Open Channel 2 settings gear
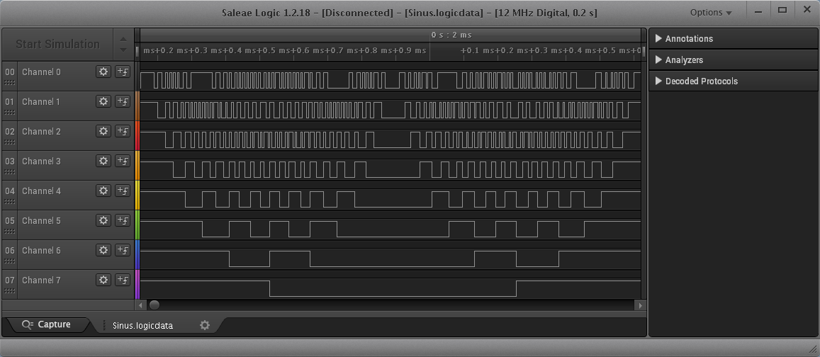820x357 pixels. tap(103, 131)
